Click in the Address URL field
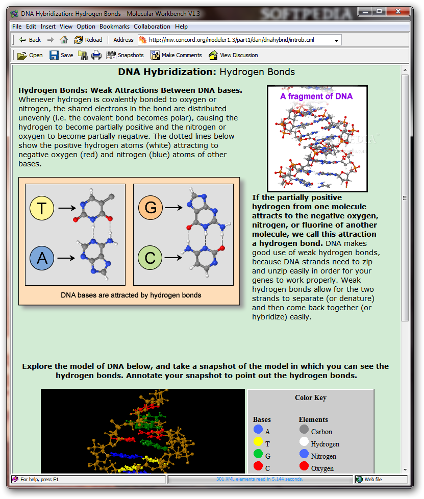 pyautogui.click(x=240, y=40)
